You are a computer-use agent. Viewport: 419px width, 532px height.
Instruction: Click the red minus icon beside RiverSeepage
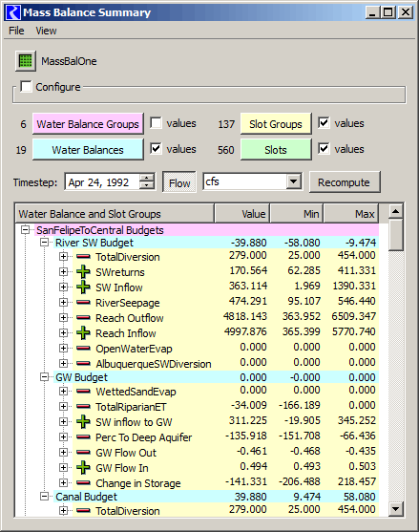click(83, 302)
